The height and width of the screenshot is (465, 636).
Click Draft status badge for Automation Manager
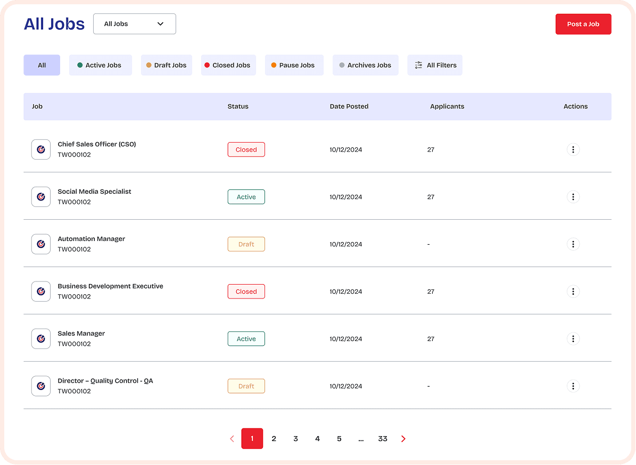(x=246, y=244)
